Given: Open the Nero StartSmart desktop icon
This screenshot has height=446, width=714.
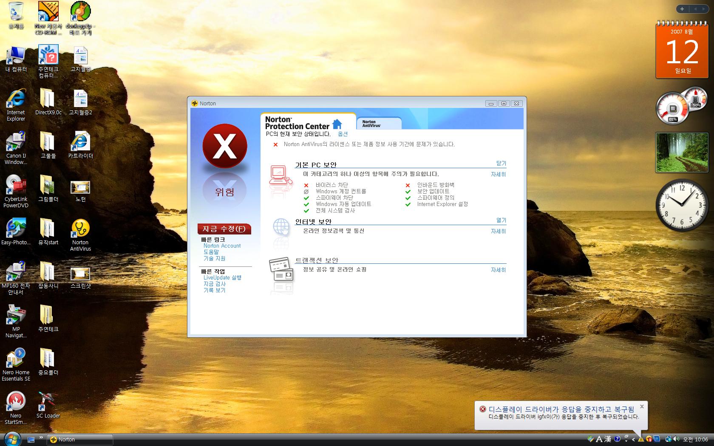Looking at the screenshot, I should pyautogui.click(x=16, y=408).
